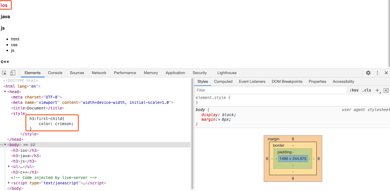390x191 pixels.
Task: Close the DevTools panel
Action: (x=386, y=73)
